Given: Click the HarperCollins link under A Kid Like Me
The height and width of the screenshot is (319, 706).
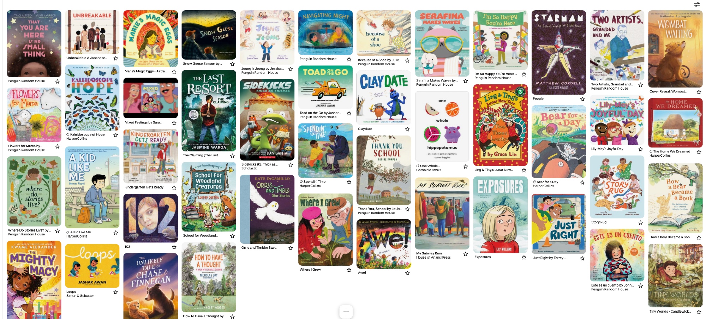Looking at the screenshot, I should pyautogui.click(x=77, y=236).
